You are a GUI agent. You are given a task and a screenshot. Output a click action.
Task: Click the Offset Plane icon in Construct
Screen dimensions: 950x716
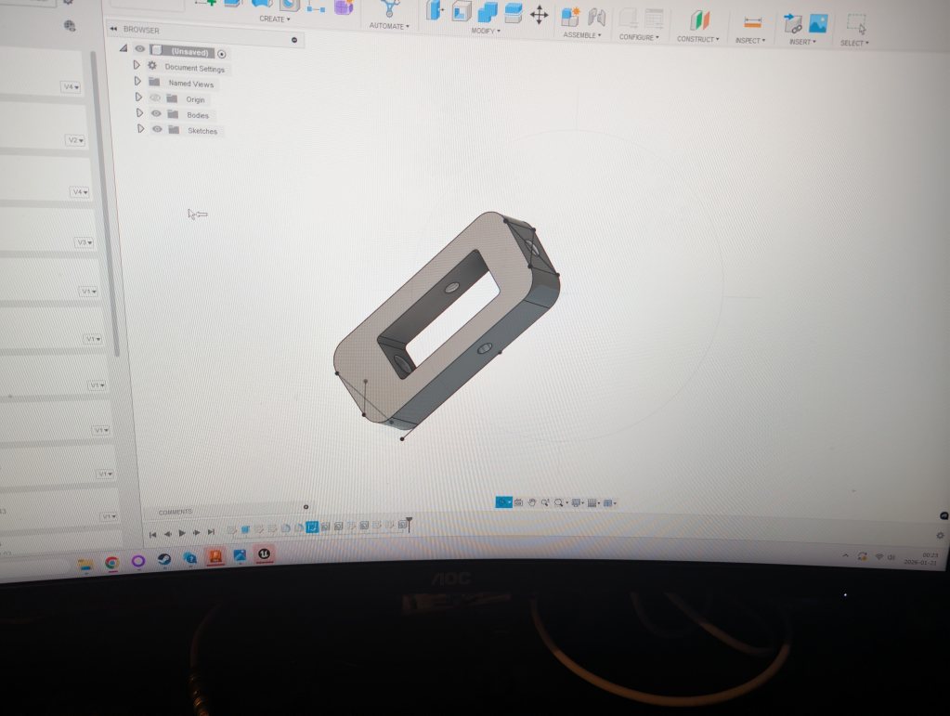[x=698, y=20]
